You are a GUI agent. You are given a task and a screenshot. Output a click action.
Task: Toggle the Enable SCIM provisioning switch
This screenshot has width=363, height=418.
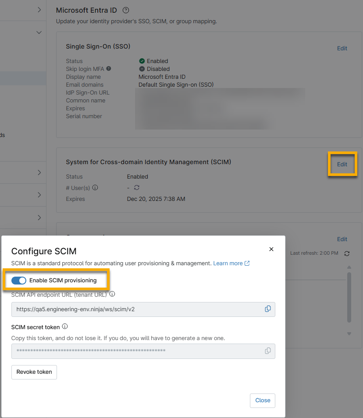click(x=19, y=280)
